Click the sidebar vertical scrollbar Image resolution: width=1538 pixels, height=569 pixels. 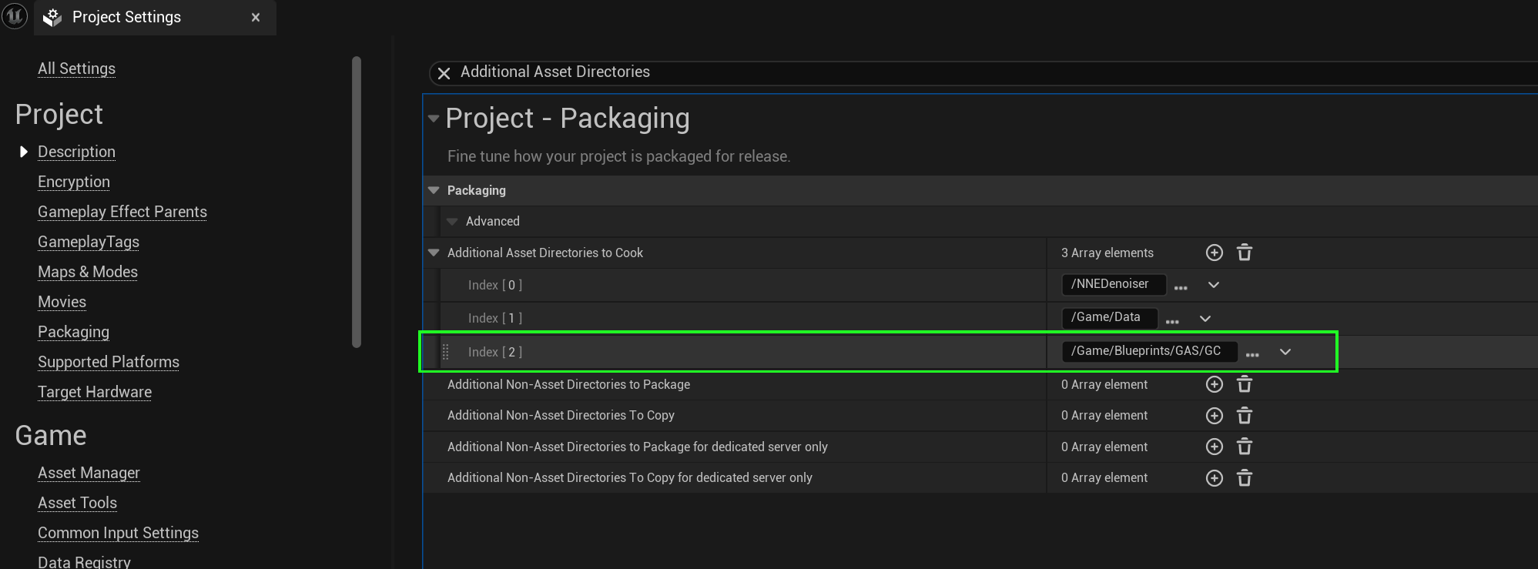coord(356,202)
